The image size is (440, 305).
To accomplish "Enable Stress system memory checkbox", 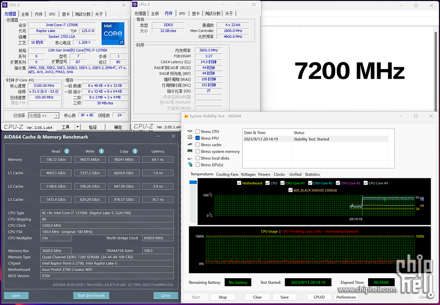I will [x=198, y=151].
